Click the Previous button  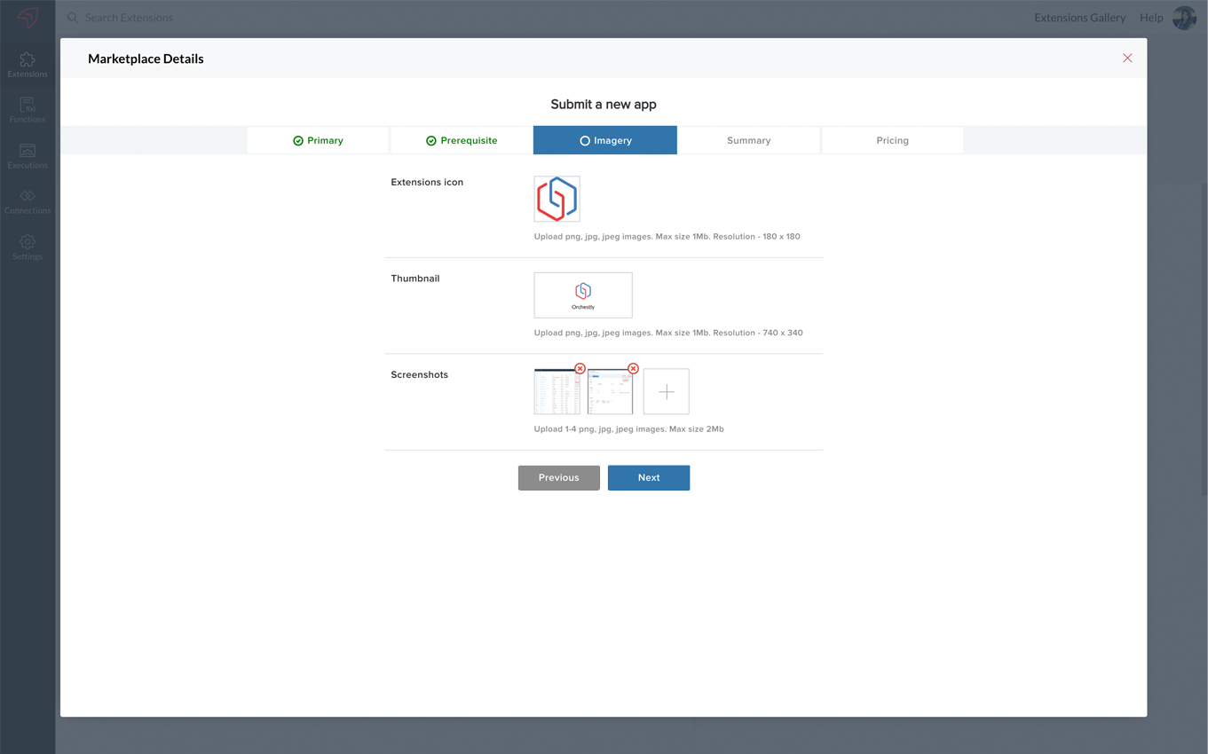(559, 477)
